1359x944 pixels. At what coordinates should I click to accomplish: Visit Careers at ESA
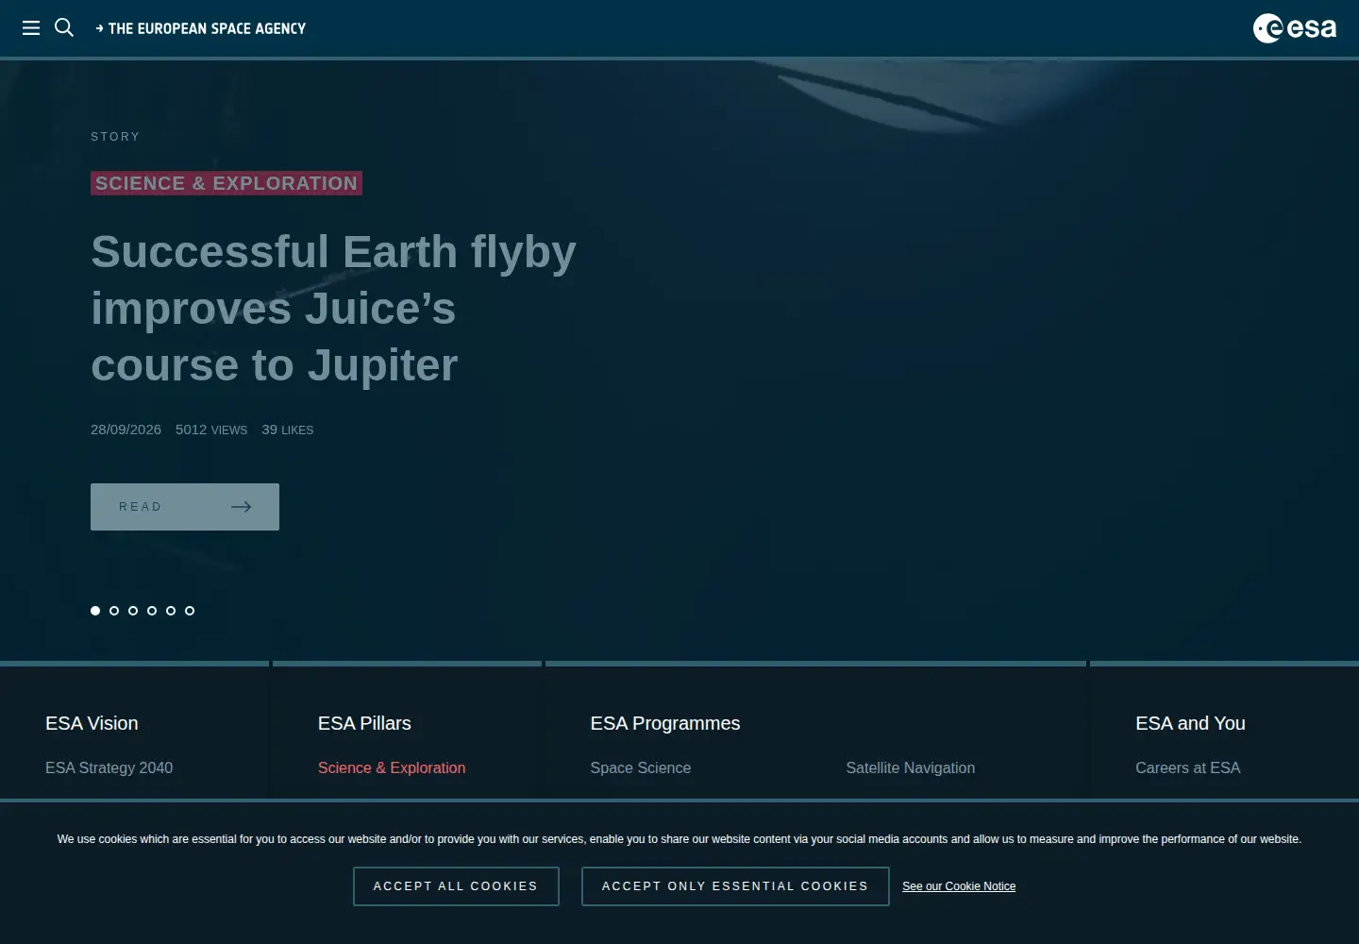pos(1188,768)
